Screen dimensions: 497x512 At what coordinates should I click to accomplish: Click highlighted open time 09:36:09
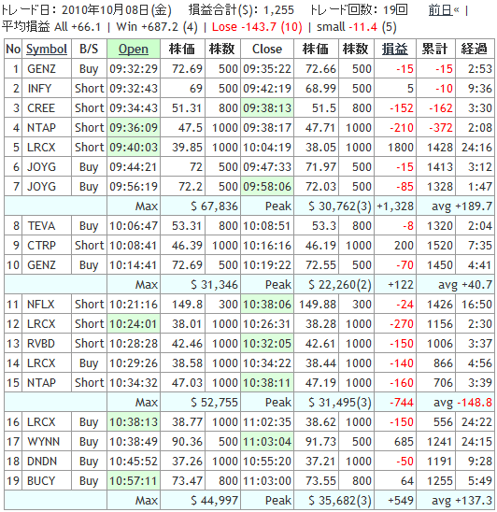(x=134, y=128)
